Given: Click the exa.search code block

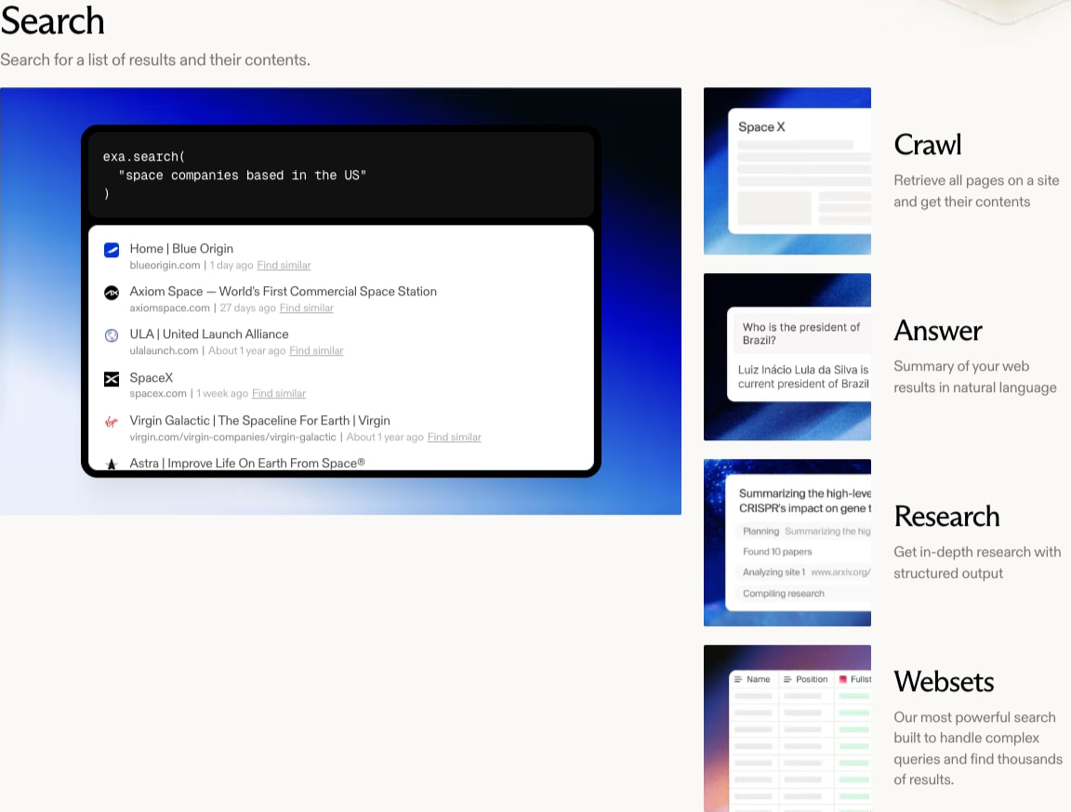Looking at the screenshot, I should pos(341,175).
